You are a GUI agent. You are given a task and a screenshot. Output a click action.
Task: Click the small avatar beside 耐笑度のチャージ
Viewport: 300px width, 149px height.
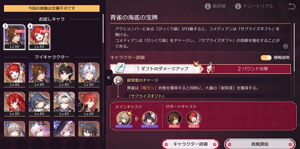(117, 80)
